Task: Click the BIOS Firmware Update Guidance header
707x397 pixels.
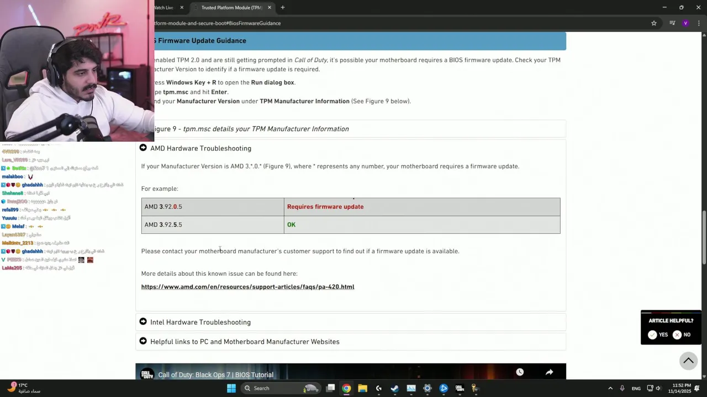Action: (360, 41)
